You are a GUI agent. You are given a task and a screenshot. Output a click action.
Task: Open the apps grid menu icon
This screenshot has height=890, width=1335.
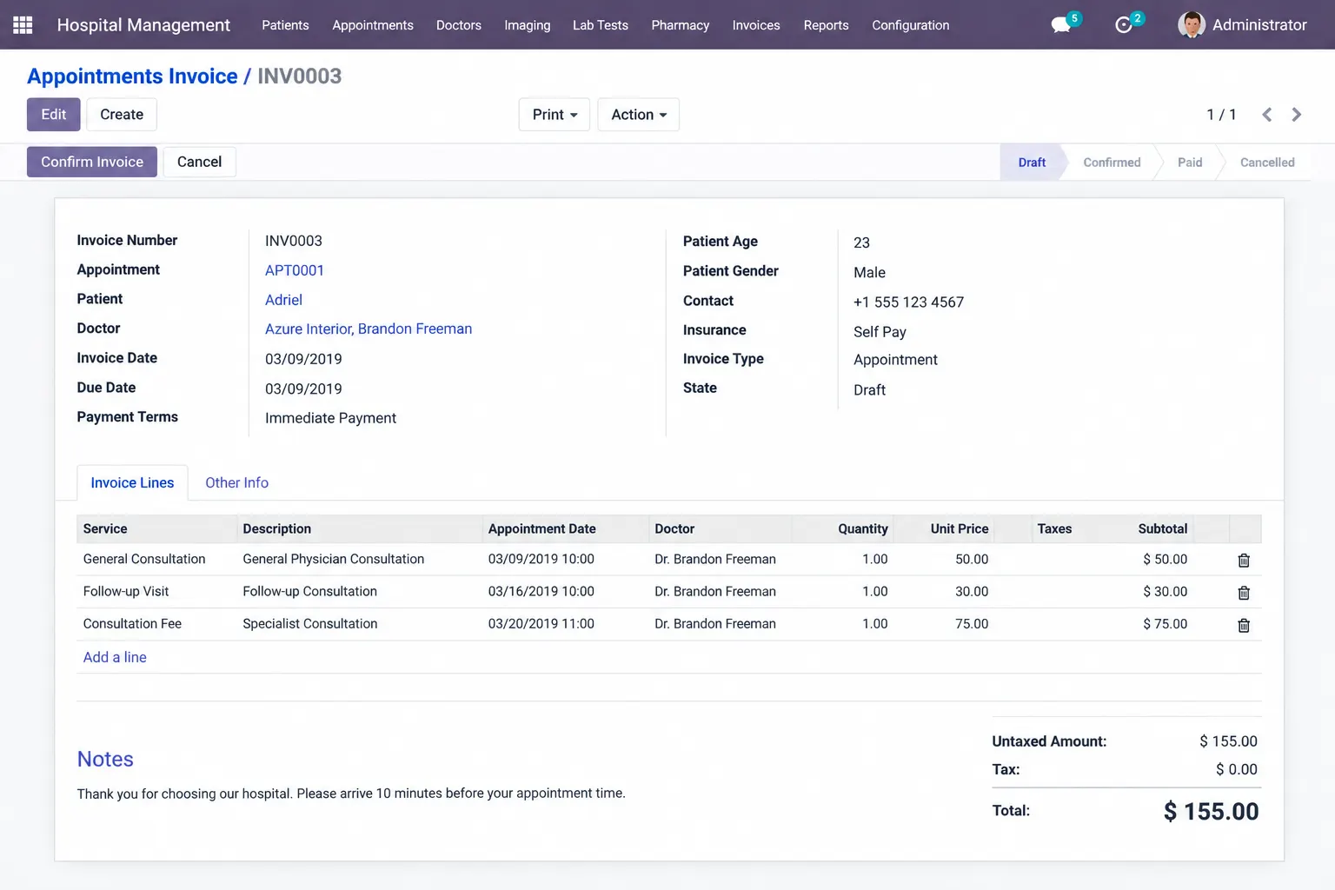23,24
